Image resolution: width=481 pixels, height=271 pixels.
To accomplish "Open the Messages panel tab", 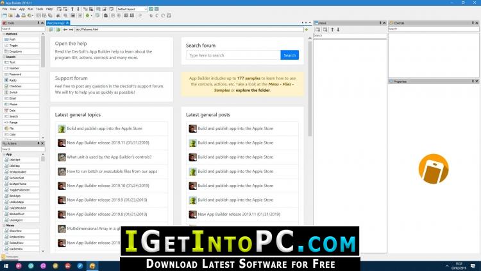I will tap(10, 257).
